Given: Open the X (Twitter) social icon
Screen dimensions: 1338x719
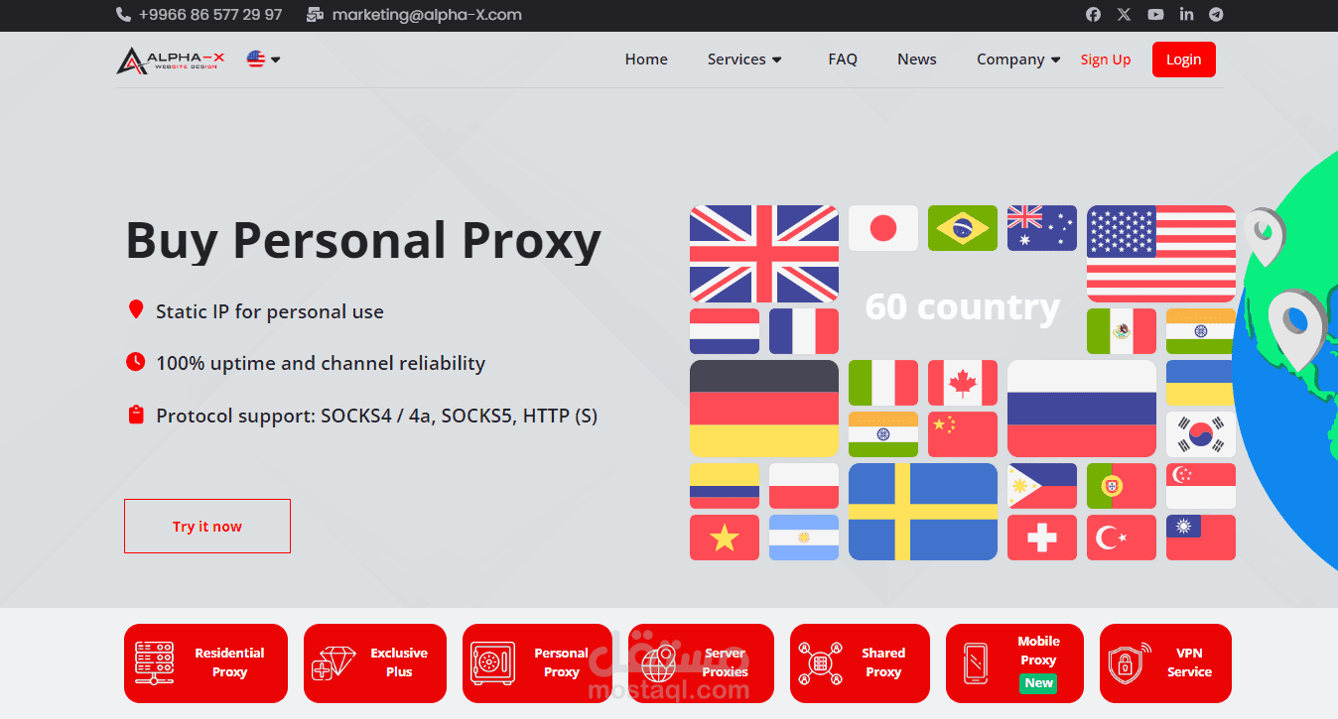Looking at the screenshot, I should (x=1124, y=15).
